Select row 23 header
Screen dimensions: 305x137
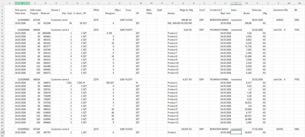[2, 79]
